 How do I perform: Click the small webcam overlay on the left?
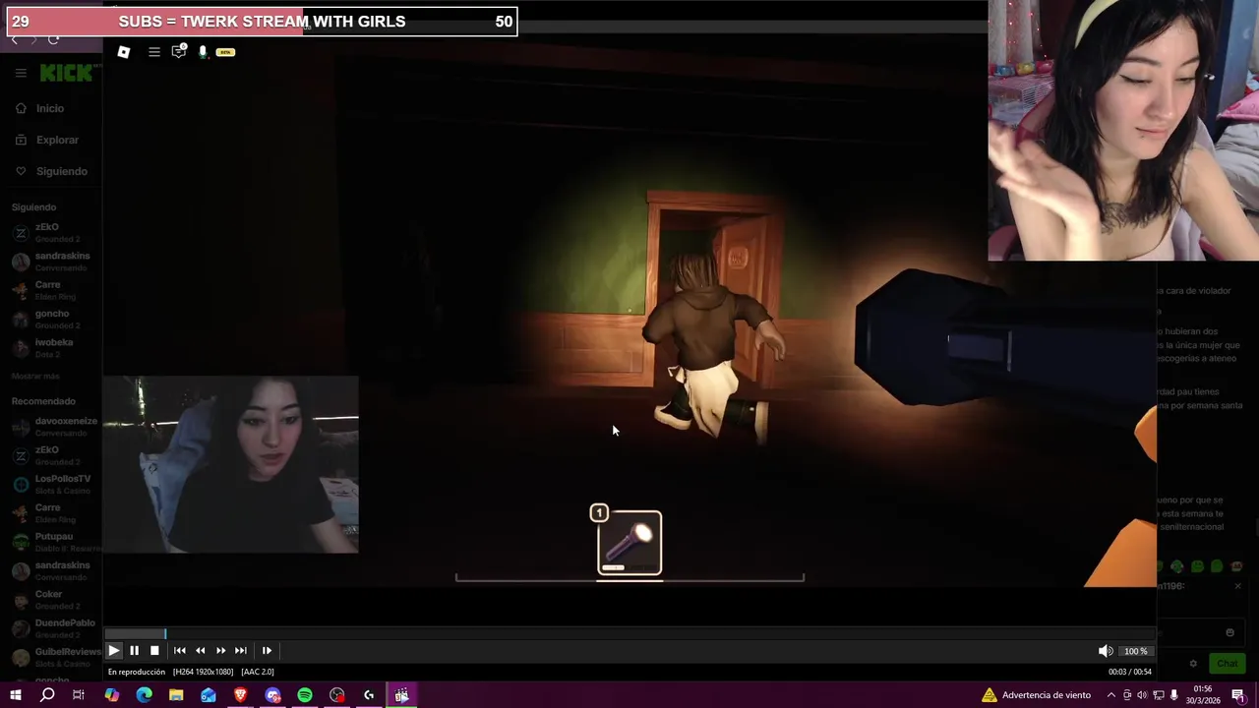pos(231,464)
